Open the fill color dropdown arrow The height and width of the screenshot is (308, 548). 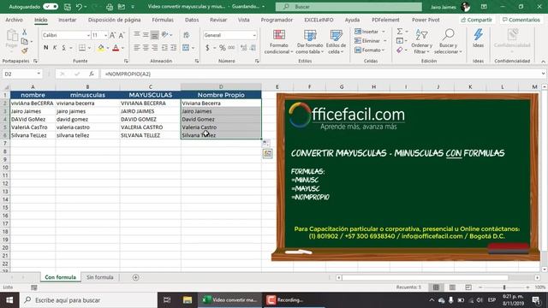click(107, 48)
